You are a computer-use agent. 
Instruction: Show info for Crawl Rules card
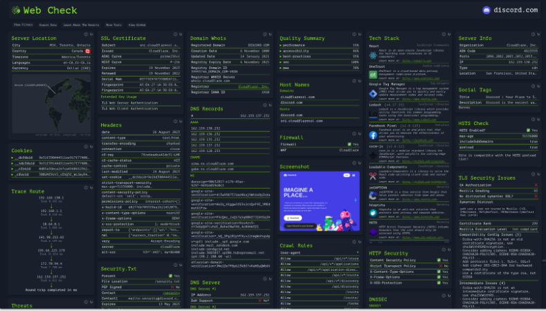point(354,242)
